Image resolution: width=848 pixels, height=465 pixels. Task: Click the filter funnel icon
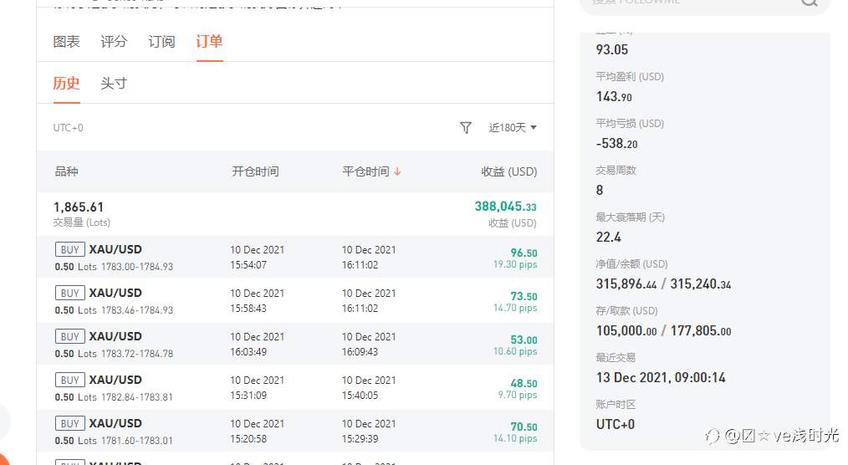click(x=466, y=127)
